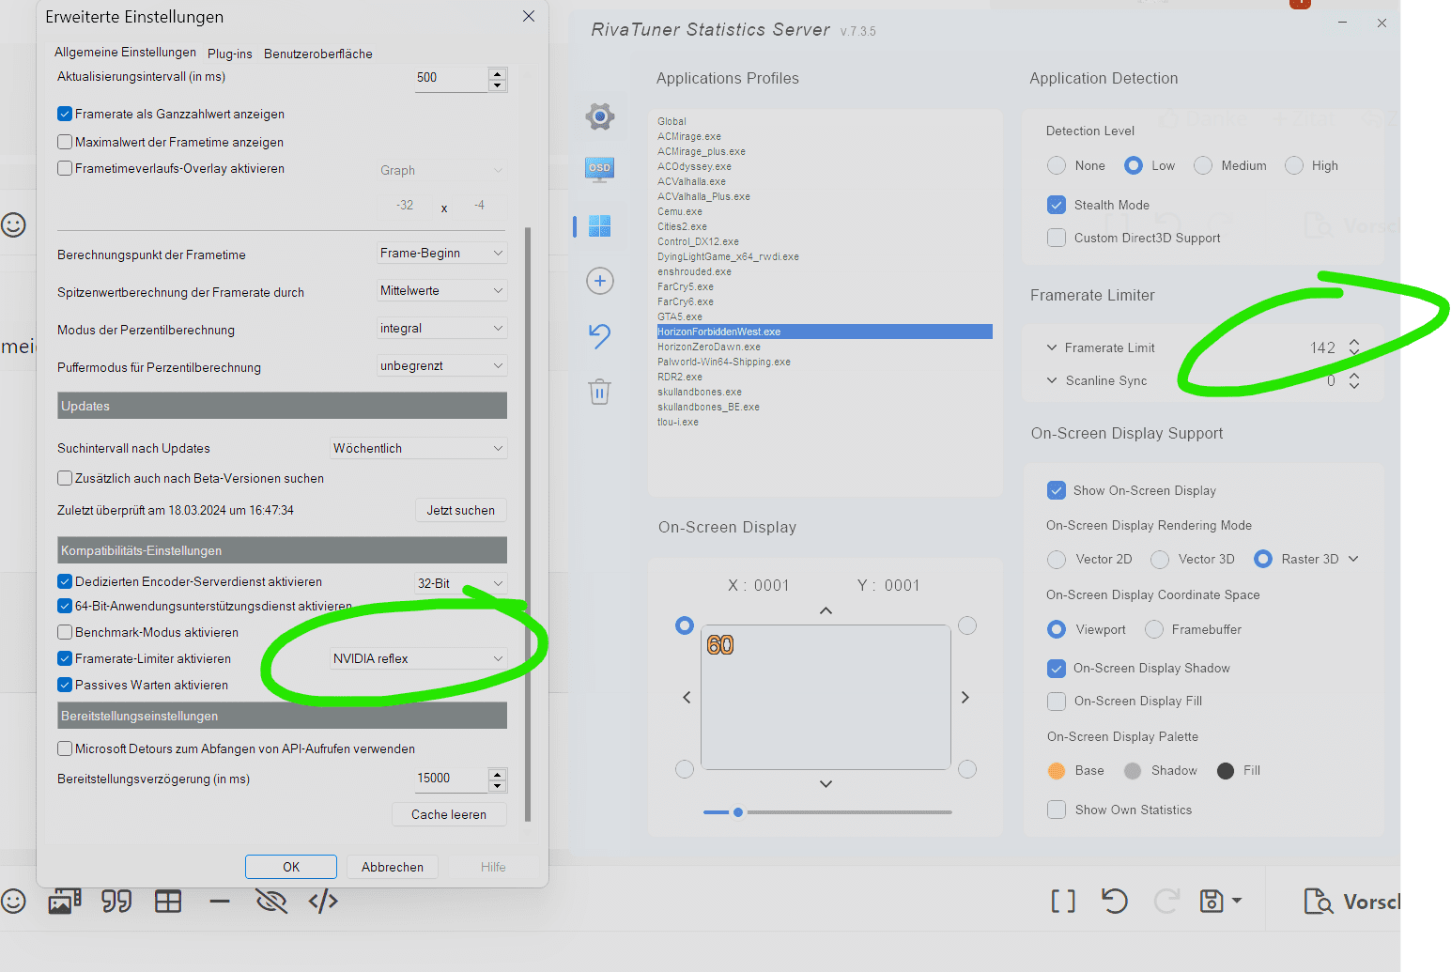Click the square brackets icon in editor toolbar
The width and height of the screenshot is (1451, 972).
[1063, 902]
